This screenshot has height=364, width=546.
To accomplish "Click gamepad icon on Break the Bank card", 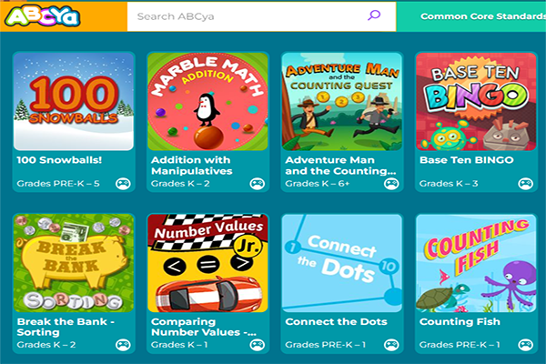I will tap(123, 346).
